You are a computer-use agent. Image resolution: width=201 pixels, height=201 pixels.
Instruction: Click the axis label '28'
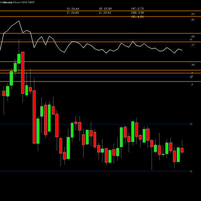pyautogui.click(x=193, y=14)
